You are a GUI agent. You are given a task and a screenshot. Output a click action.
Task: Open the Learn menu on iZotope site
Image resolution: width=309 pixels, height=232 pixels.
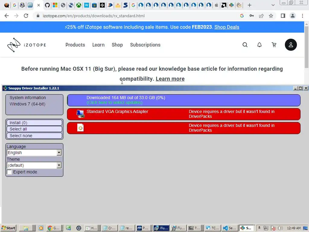click(98, 45)
